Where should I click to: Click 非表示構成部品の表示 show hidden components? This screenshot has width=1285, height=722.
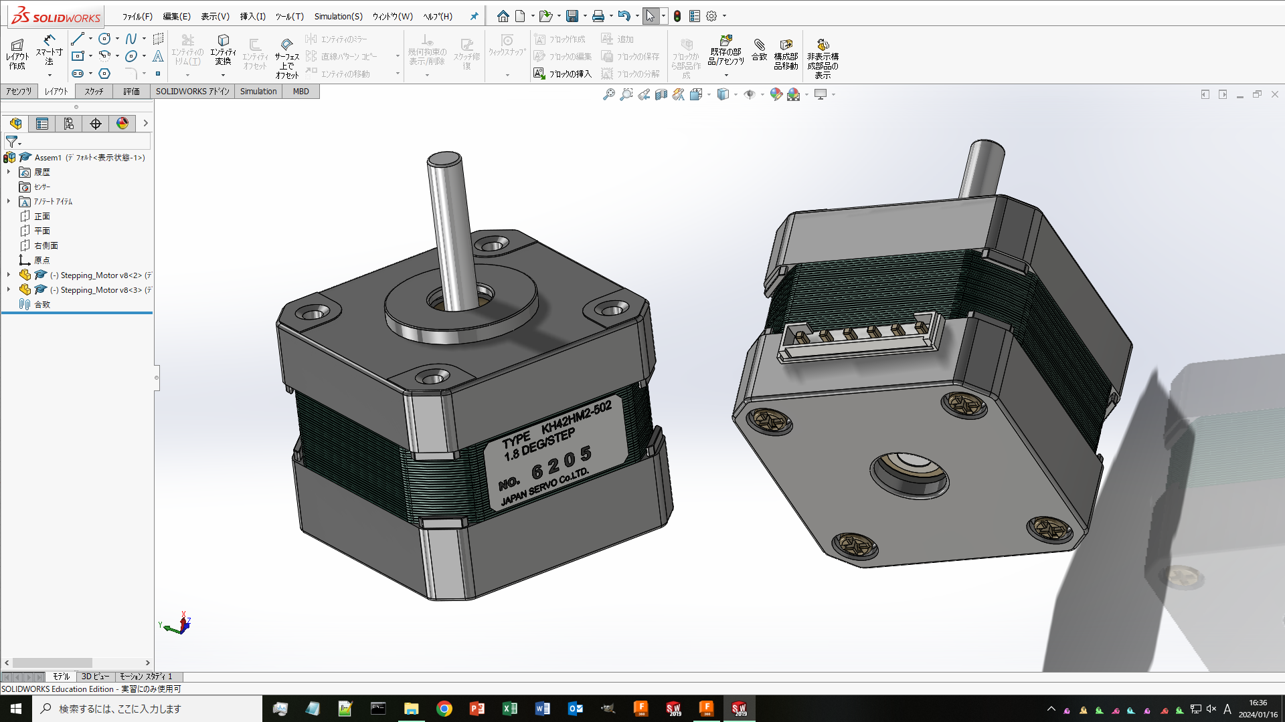click(823, 59)
